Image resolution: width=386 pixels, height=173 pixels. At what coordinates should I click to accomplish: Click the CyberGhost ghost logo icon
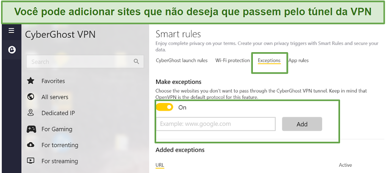point(12,50)
